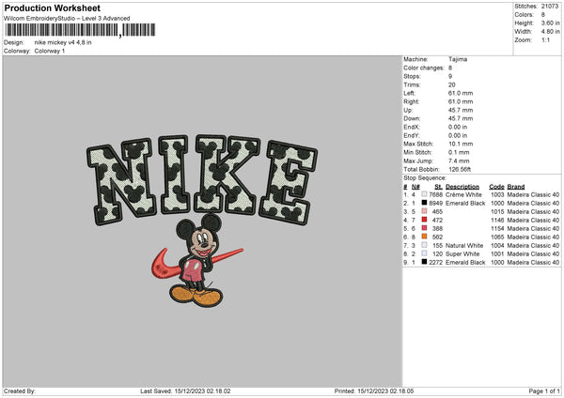Click the 'Color changes:' label
The height and width of the screenshot is (398, 564).
pos(424,68)
